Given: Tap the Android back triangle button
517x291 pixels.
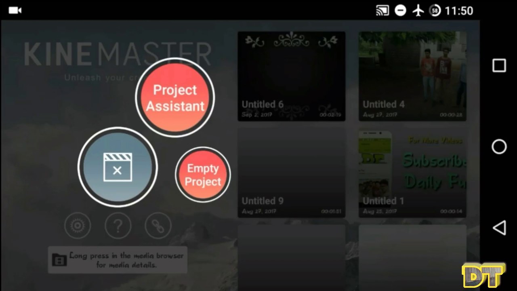Looking at the screenshot, I should click(499, 228).
